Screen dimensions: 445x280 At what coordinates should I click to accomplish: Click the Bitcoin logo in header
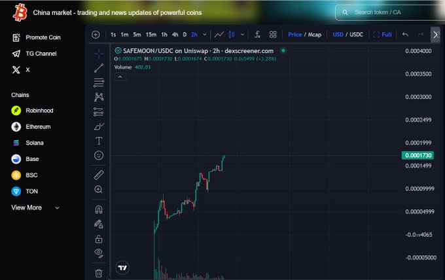point(20,12)
